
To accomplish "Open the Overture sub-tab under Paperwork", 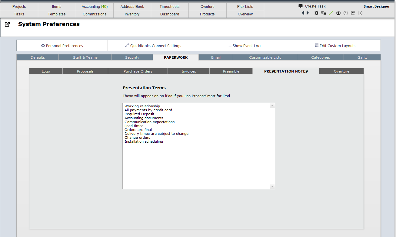I will pos(341,71).
